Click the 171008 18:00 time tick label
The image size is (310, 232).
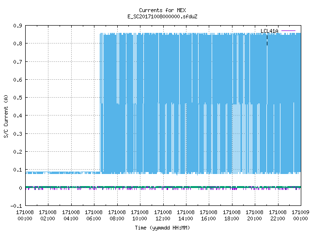[x=232, y=216]
